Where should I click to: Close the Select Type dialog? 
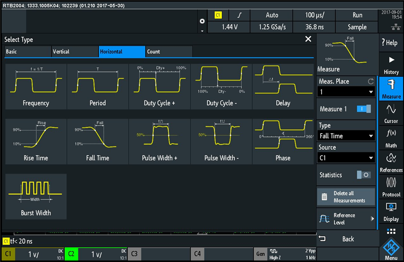click(308, 40)
